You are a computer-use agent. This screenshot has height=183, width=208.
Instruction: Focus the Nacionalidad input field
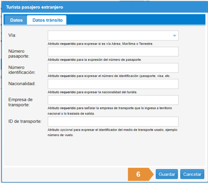pyautogui.click(x=113, y=84)
